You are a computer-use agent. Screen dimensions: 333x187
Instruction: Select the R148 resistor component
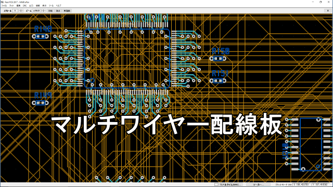pyautogui.click(x=40, y=36)
